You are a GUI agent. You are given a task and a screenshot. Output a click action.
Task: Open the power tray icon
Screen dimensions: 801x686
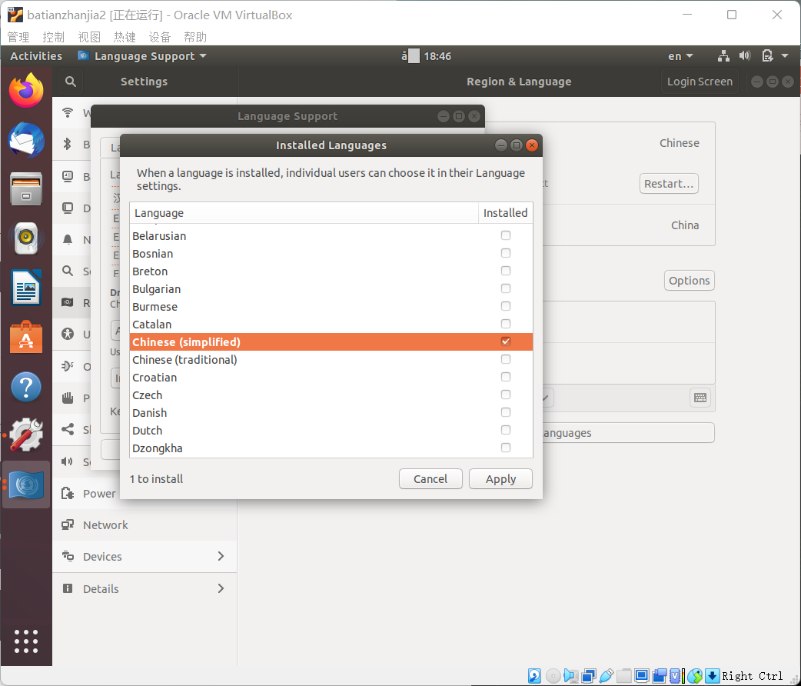(x=767, y=55)
